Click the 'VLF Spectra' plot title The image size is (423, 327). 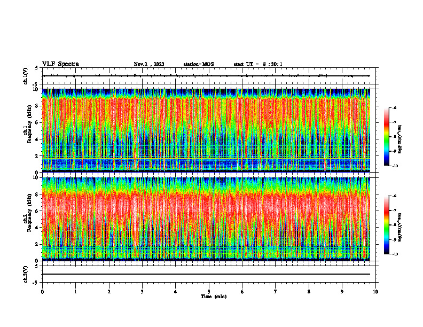[x=60, y=64]
